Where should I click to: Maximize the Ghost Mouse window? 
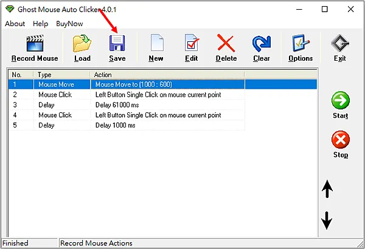pyautogui.click(x=324, y=9)
